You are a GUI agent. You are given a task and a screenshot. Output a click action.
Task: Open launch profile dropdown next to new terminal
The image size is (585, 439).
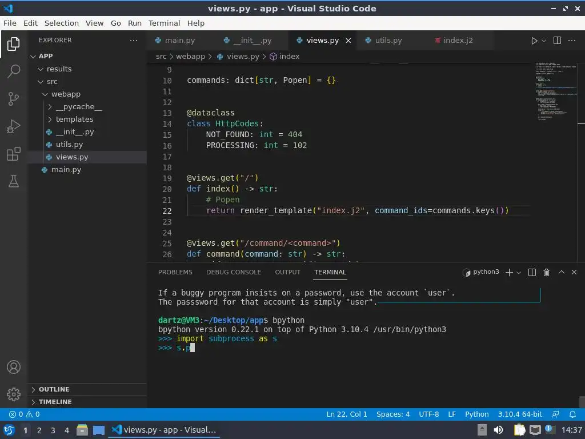click(519, 273)
